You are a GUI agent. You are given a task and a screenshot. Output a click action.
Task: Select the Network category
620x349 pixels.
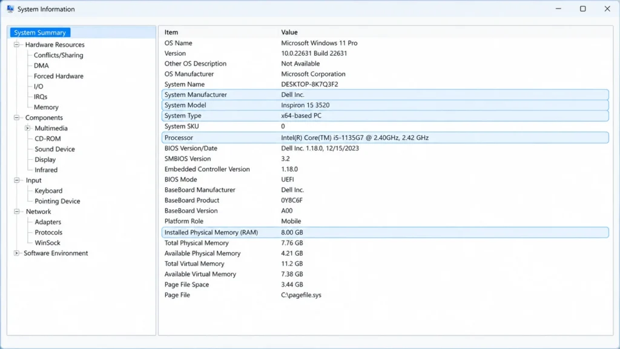point(38,211)
